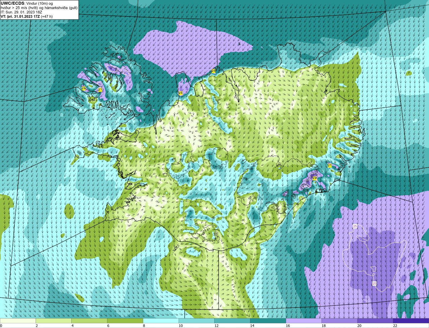Click the 'VT: þri. 31.01.2023 17Z (+47 h)' line

26,16
